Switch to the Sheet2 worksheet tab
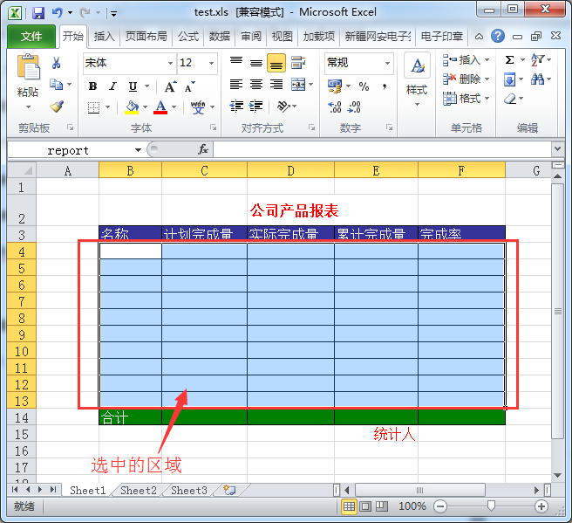This screenshot has width=572, height=523. coord(139,491)
